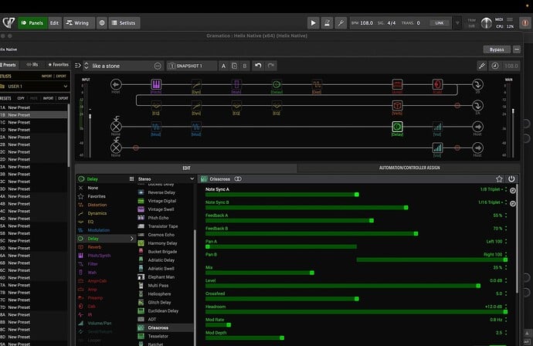Open the global web/network globe icon
This screenshot has height=346, width=533.
[x=102, y=22]
